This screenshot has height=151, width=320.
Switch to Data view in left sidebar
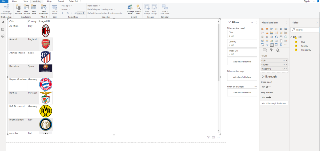tap(3, 29)
